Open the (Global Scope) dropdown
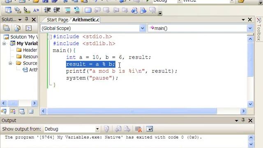The width and height of the screenshot is (263, 148). point(143,28)
